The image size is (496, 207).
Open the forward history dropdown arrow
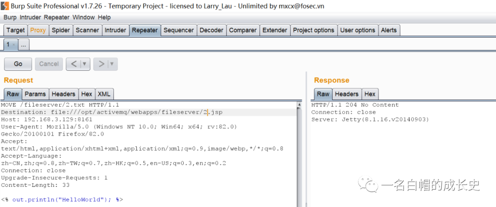coord(113,64)
